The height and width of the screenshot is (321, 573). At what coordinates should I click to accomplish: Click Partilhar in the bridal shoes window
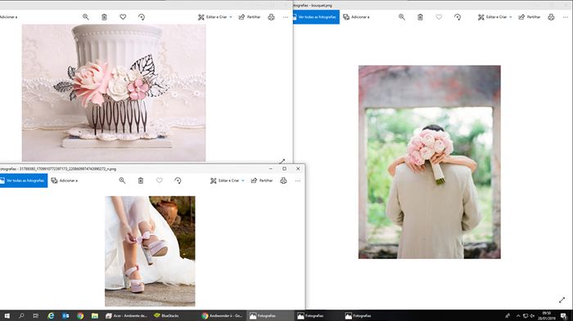pos(262,181)
